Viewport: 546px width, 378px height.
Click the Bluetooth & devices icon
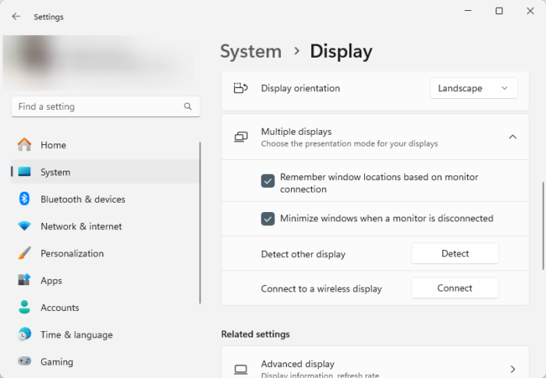click(x=24, y=200)
